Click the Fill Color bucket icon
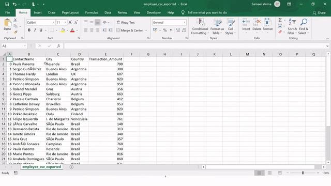This screenshot has width=331, height=186. [63, 30]
